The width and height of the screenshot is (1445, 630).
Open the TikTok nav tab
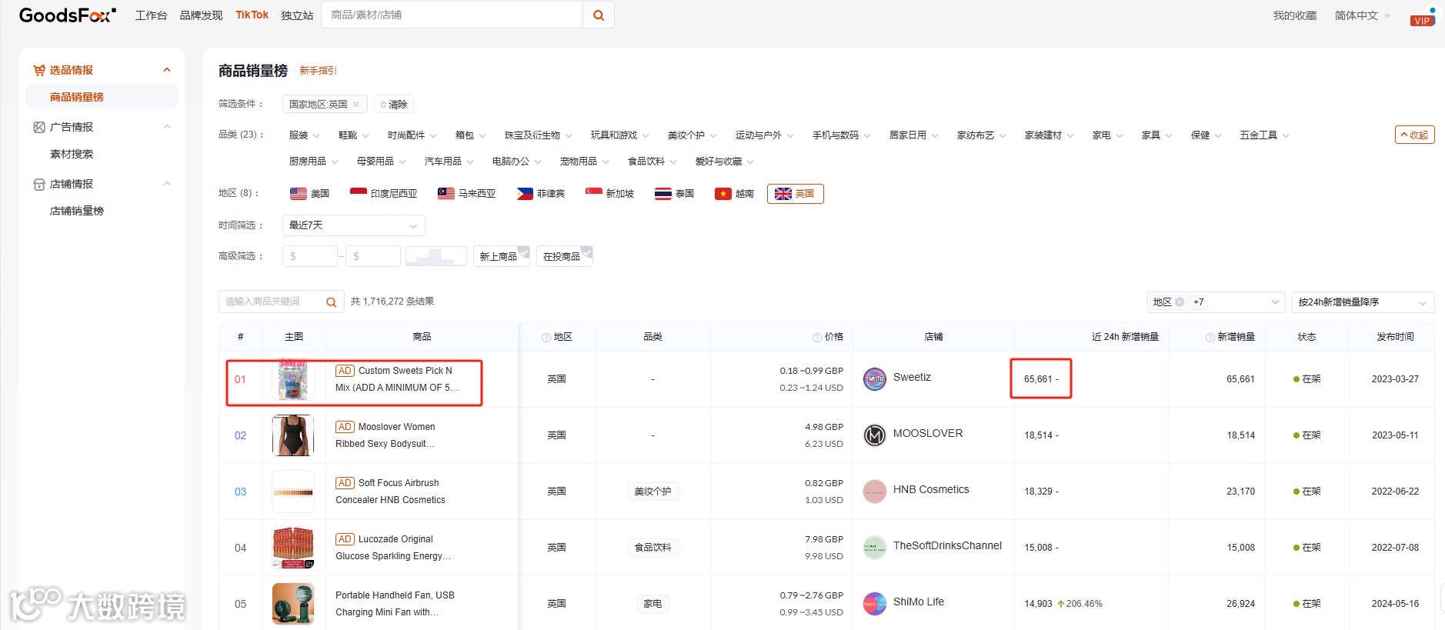point(252,15)
